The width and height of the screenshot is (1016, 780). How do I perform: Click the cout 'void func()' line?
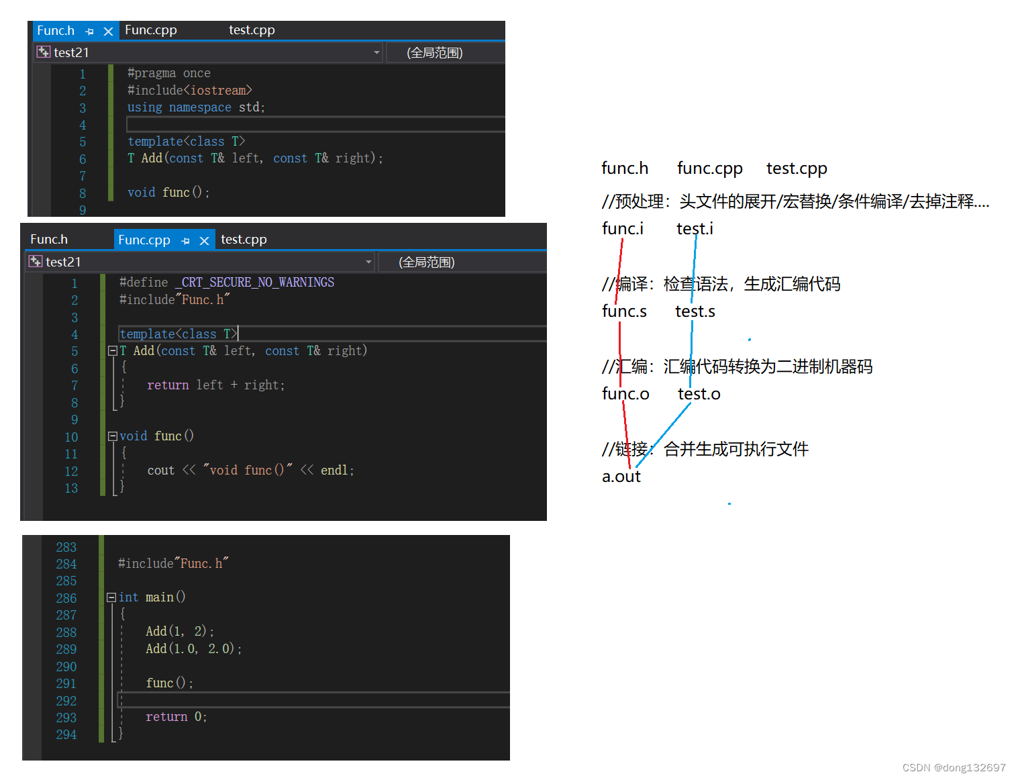(x=250, y=471)
